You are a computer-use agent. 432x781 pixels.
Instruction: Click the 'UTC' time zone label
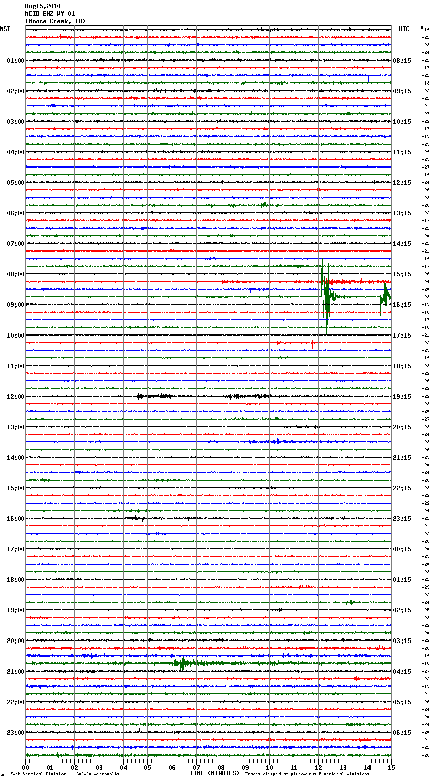[404, 29]
